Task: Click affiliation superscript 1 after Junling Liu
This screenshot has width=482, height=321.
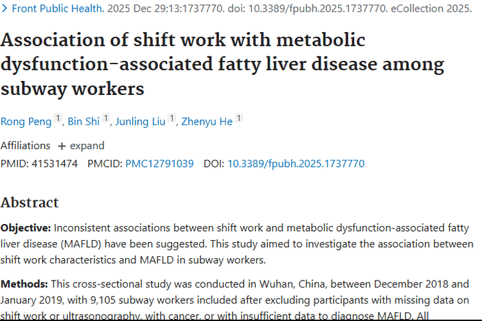Action: pos(172,119)
